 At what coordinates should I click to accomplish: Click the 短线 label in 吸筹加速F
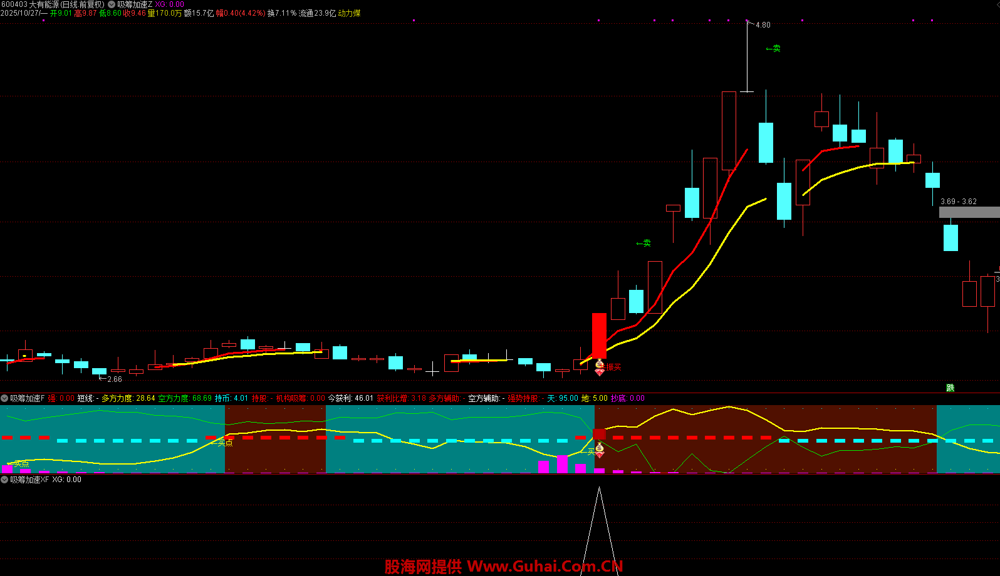pyautogui.click(x=85, y=398)
